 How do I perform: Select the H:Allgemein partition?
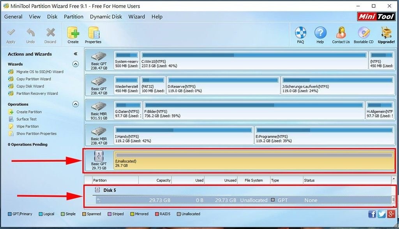coord(380,110)
